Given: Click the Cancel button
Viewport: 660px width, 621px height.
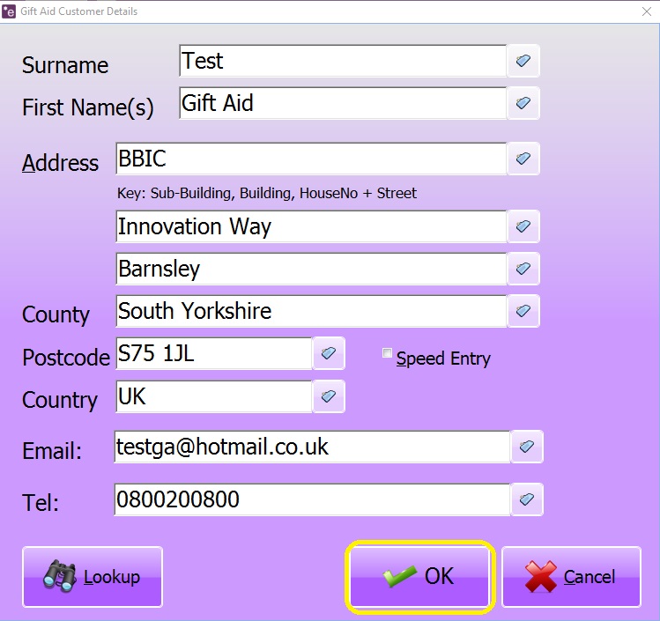Looking at the screenshot, I should point(571,577).
